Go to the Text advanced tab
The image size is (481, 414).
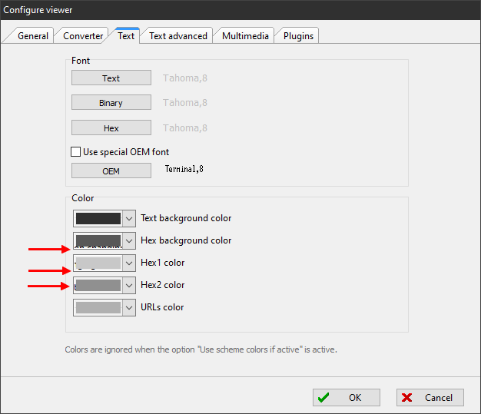point(178,36)
